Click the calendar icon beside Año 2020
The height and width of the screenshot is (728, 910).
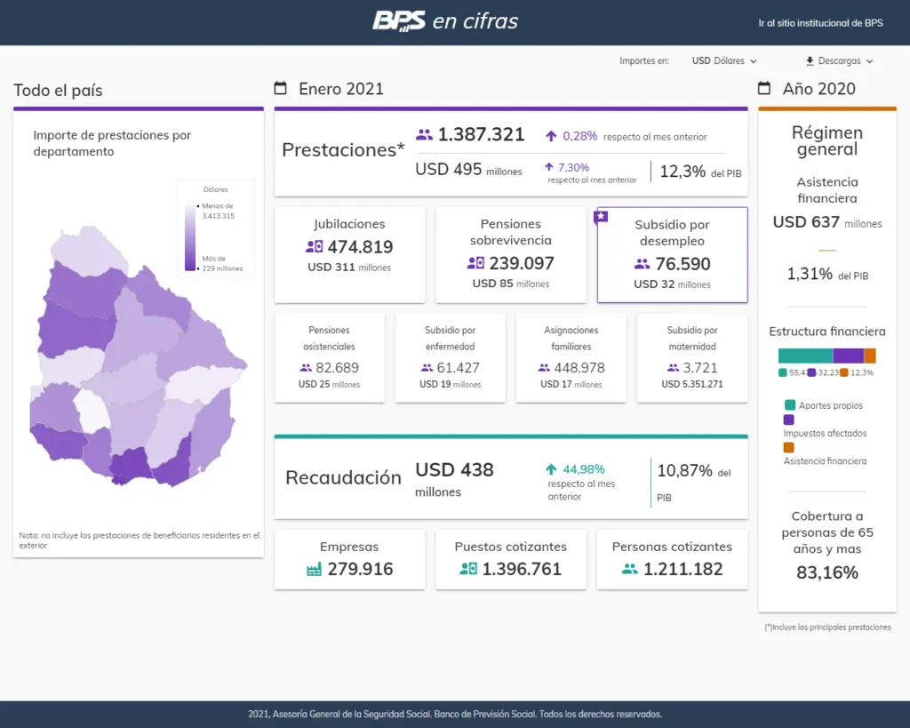tap(764, 88)
